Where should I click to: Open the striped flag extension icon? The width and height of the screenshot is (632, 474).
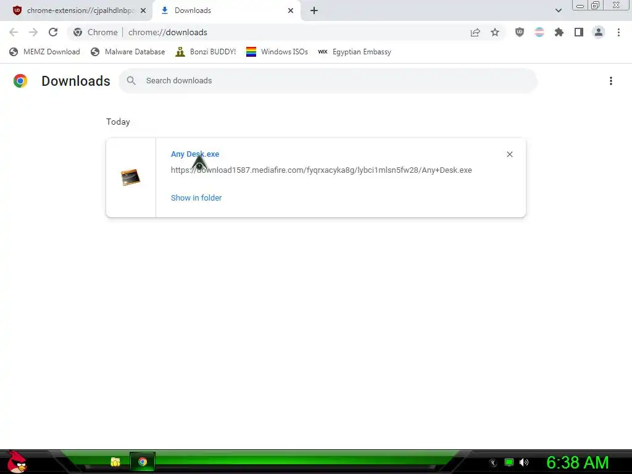539,32
